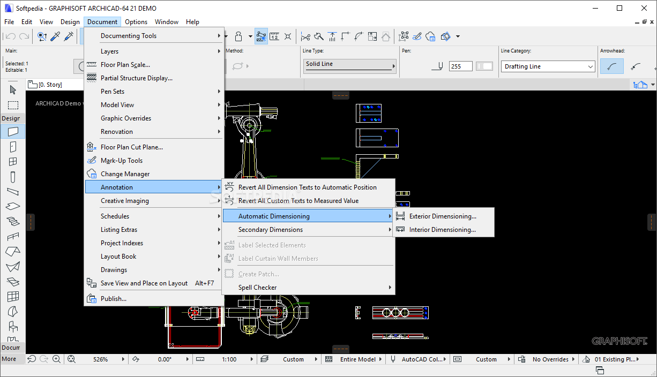Expand the 526% zoom level popup
This screenshot has width=657, height=377.
pos(124,359)
